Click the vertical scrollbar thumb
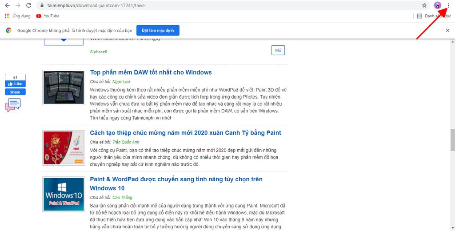455x231 pixels. [x=452, y=139]
